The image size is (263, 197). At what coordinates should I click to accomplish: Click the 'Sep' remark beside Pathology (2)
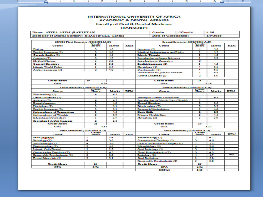pos(231,154)
